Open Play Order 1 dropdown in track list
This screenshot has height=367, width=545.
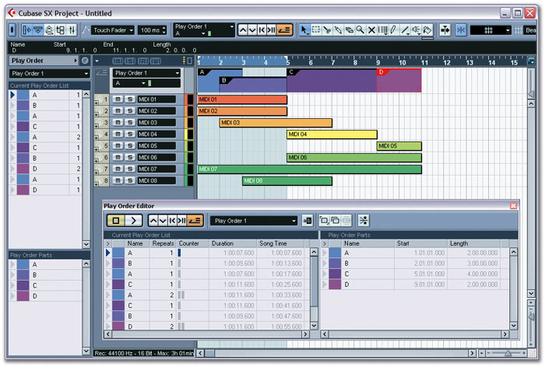pos(146,73)
